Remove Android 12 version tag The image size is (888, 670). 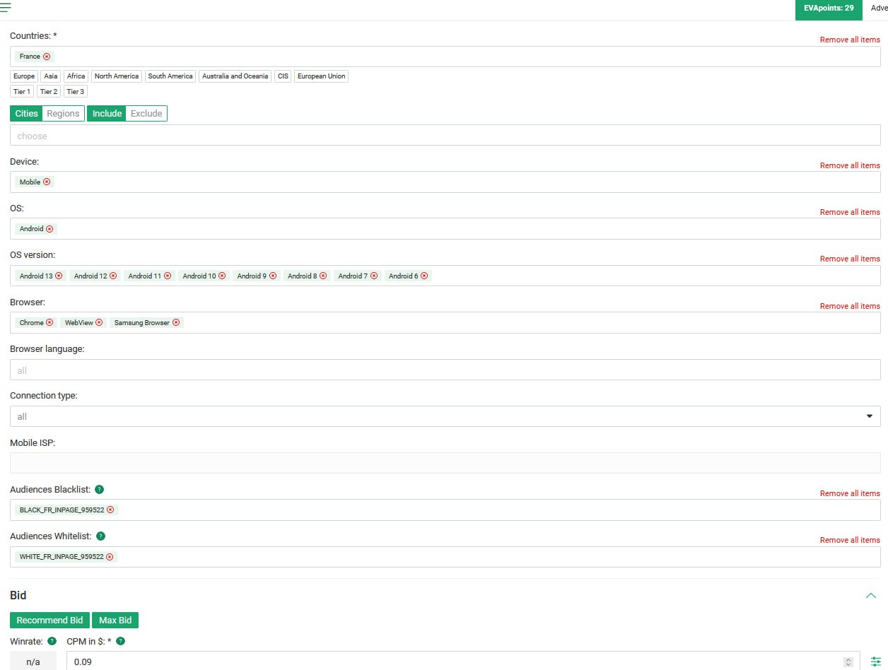point(113,276)
